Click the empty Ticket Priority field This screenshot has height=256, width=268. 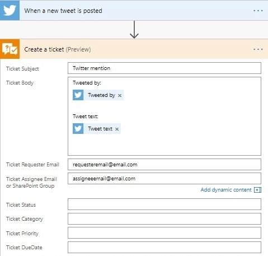(x=164, y=233)
